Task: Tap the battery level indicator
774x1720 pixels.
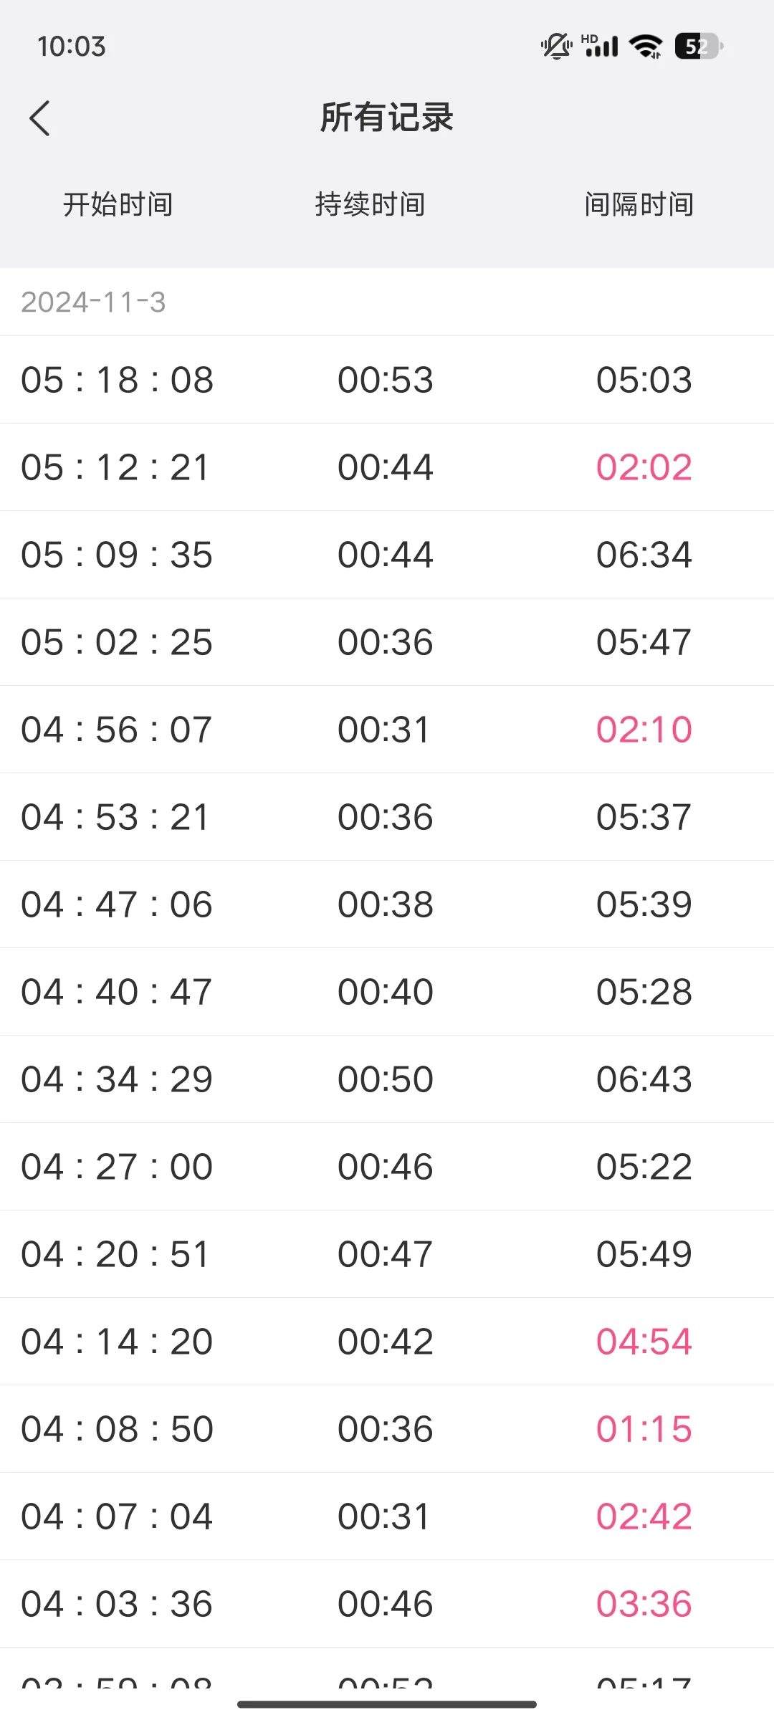Action: pos(698,47)
